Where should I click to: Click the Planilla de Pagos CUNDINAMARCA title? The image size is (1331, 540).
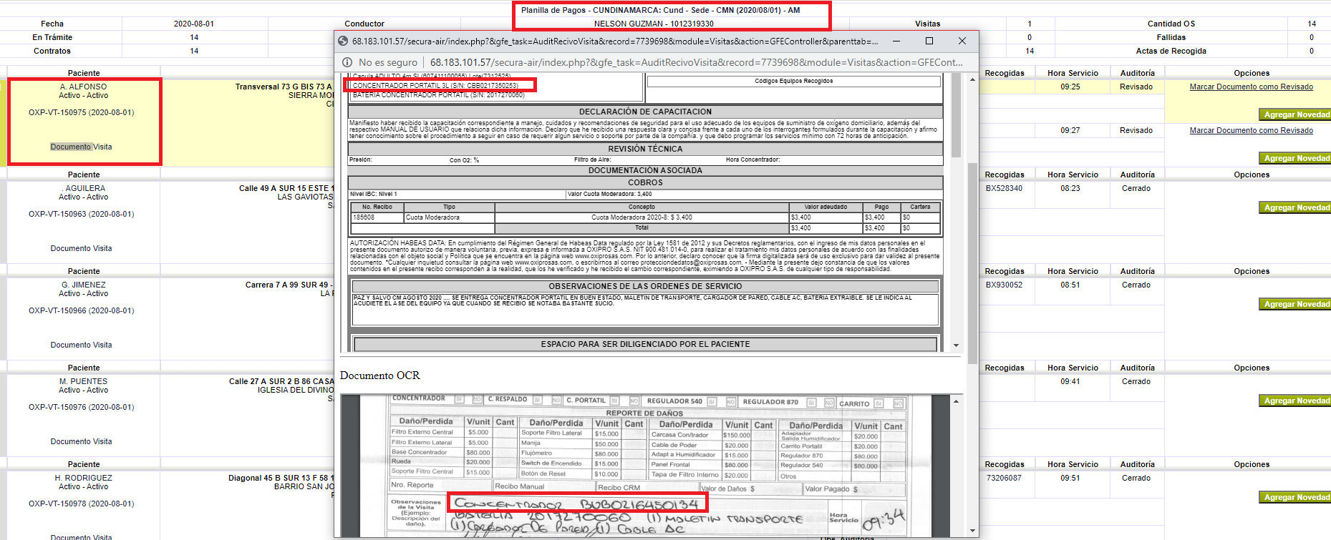click(x=660, y=10)
